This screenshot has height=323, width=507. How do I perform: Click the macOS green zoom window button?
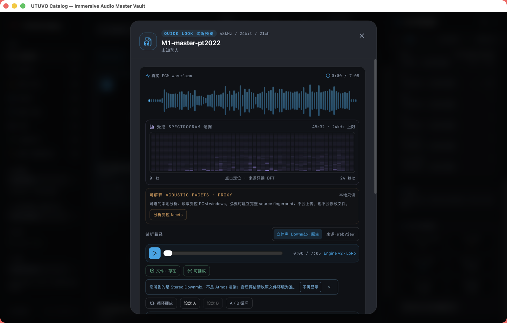pyautogui.click(x=23, y=6)
